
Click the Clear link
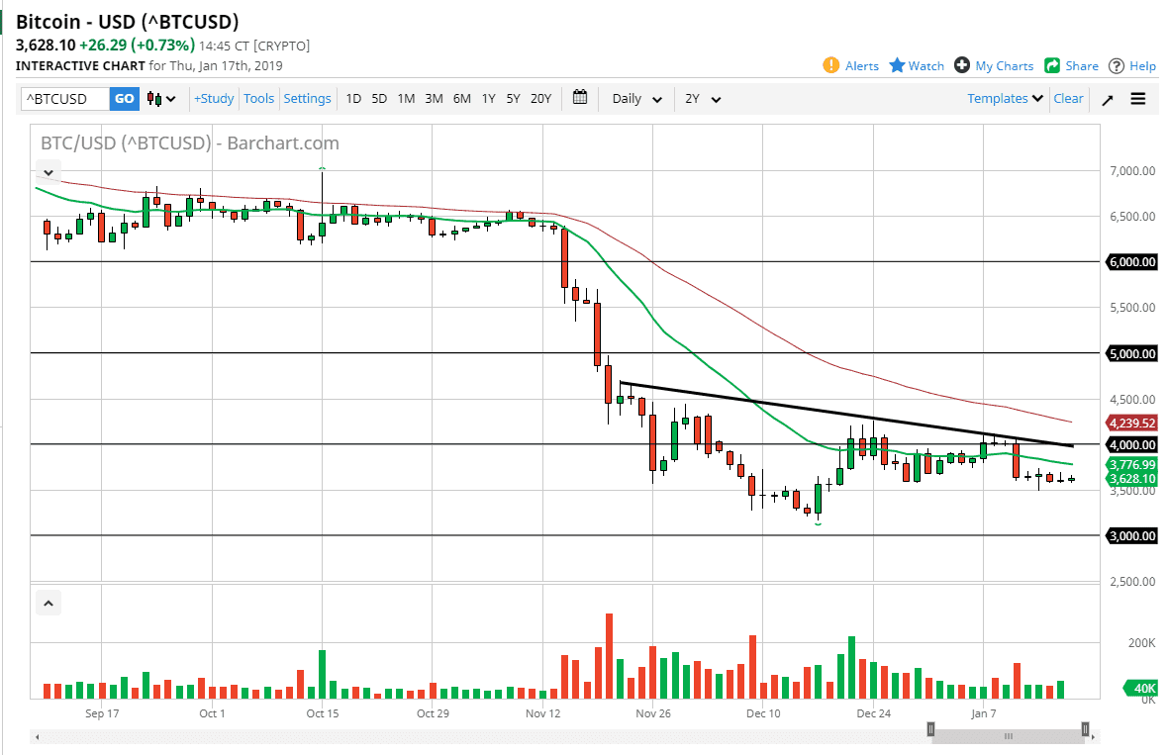click(x=1068, y=98)
